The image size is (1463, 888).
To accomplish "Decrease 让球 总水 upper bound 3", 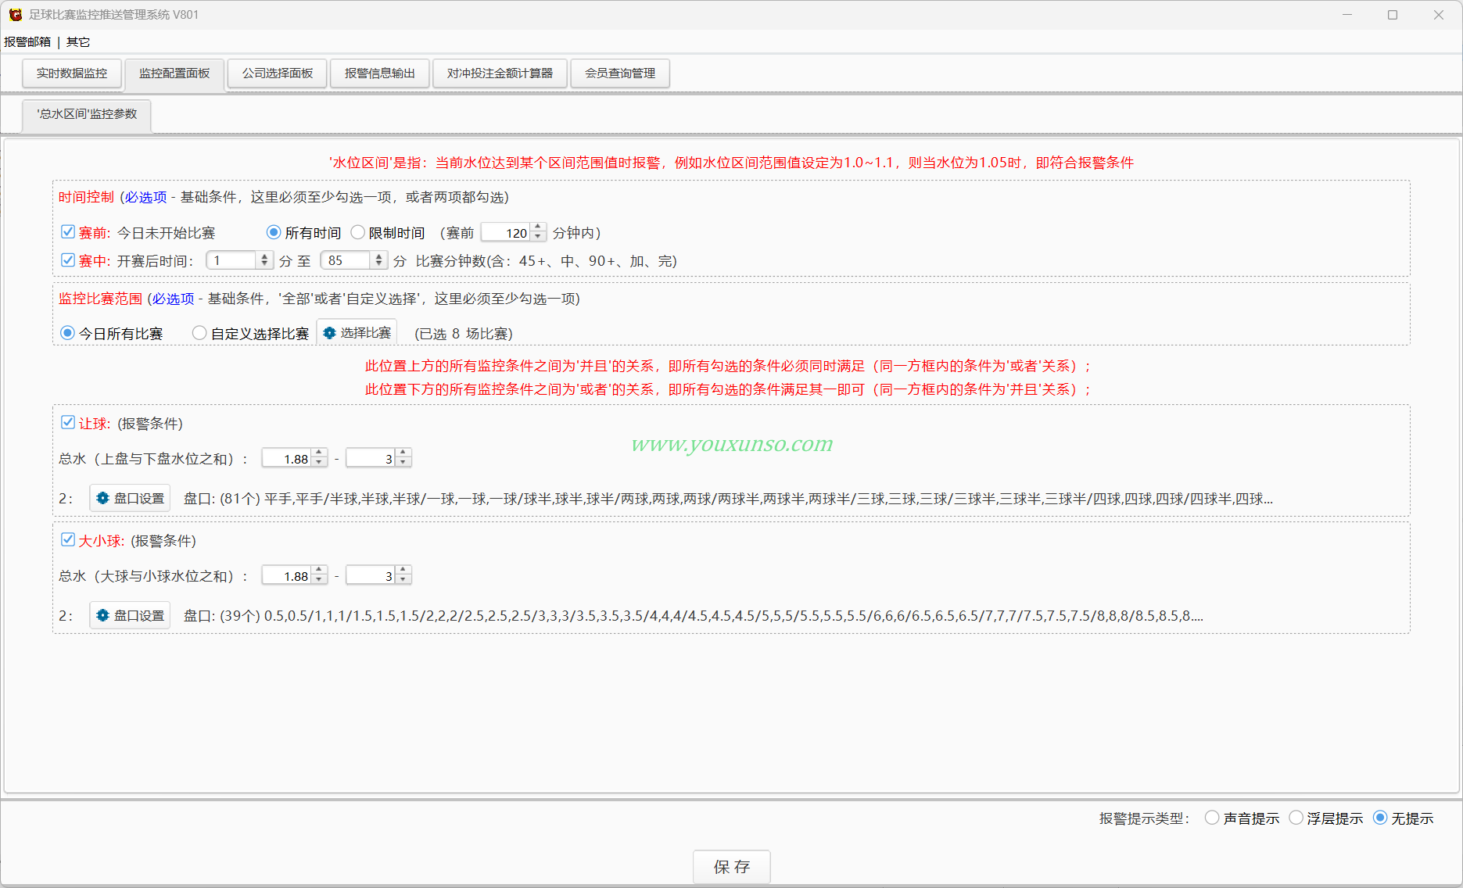I will click(403, 463).
